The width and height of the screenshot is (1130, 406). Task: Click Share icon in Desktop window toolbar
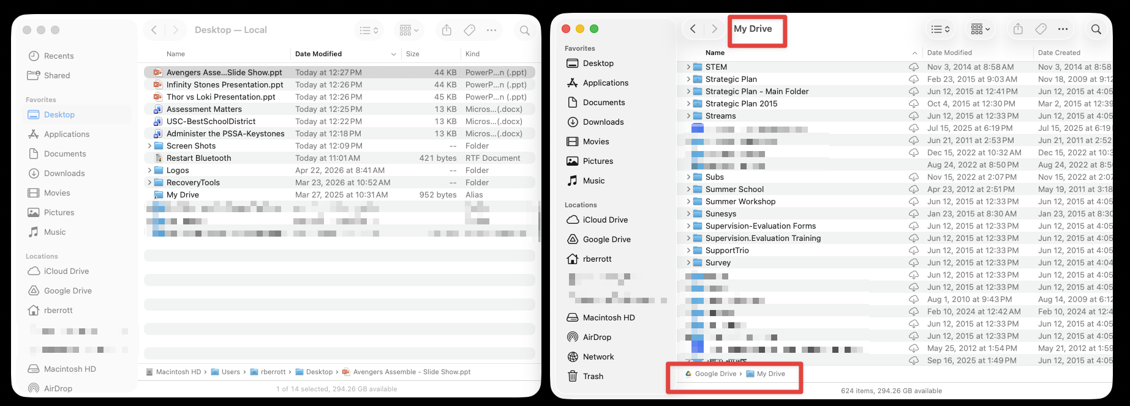point(446,30)
